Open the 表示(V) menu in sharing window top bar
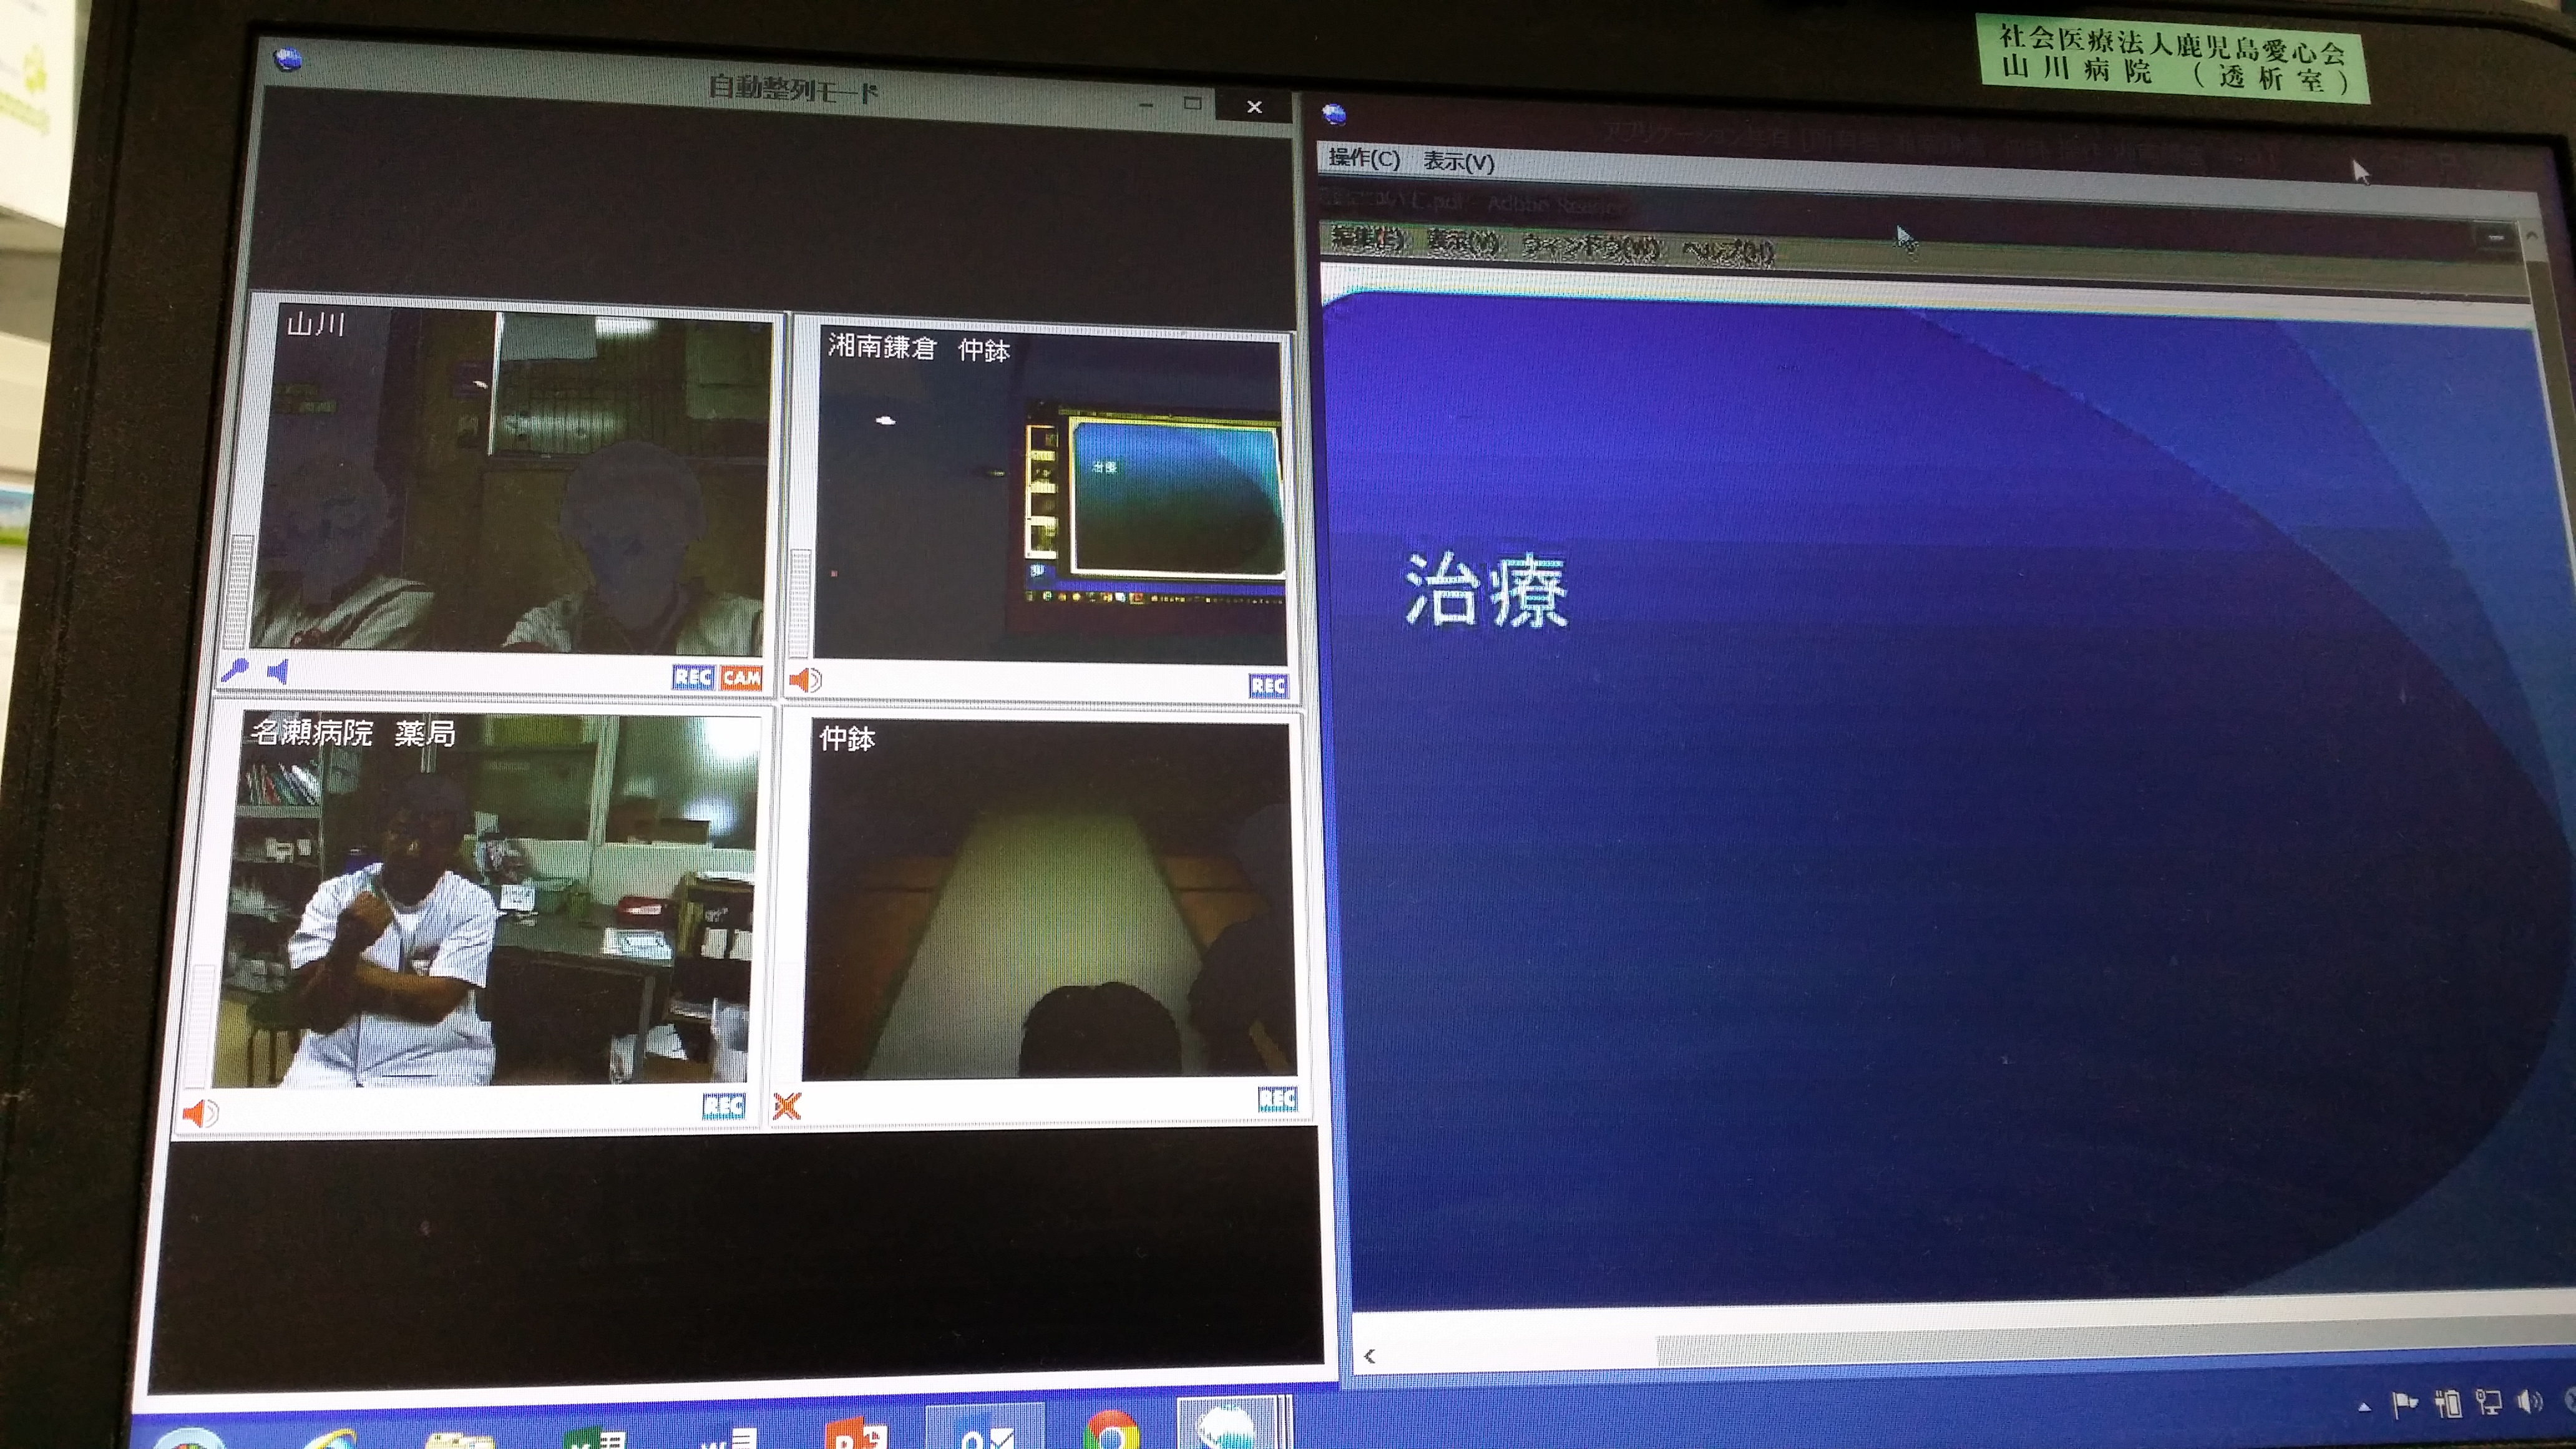 [x=1459, y=161]
